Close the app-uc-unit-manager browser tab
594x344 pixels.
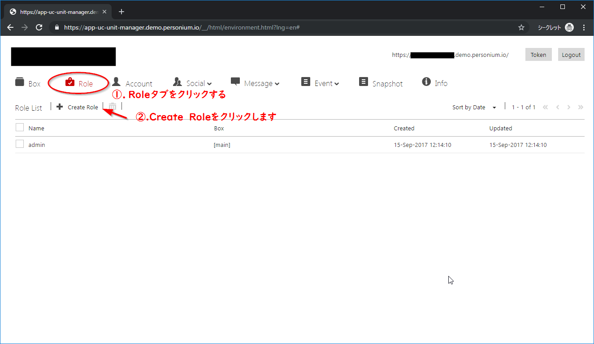pyautogui.click(x=104, y=12)
